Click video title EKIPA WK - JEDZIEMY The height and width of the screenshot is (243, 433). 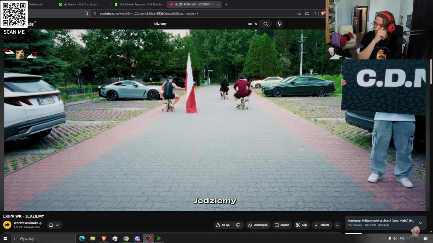(24, 216)
